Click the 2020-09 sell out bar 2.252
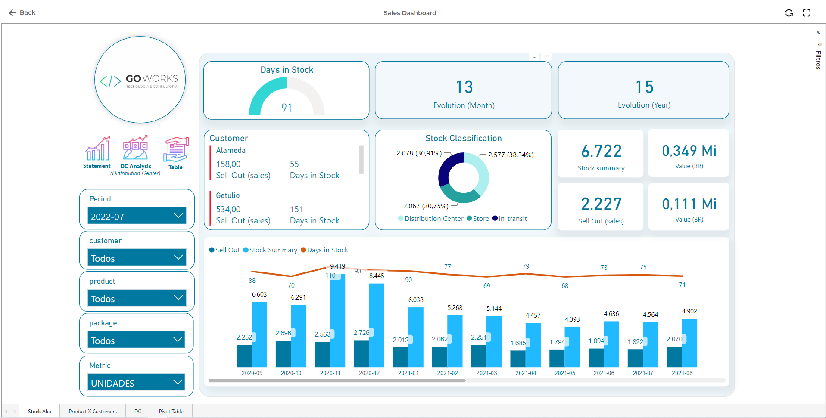826x418 pixels. (x=244, y=356)
